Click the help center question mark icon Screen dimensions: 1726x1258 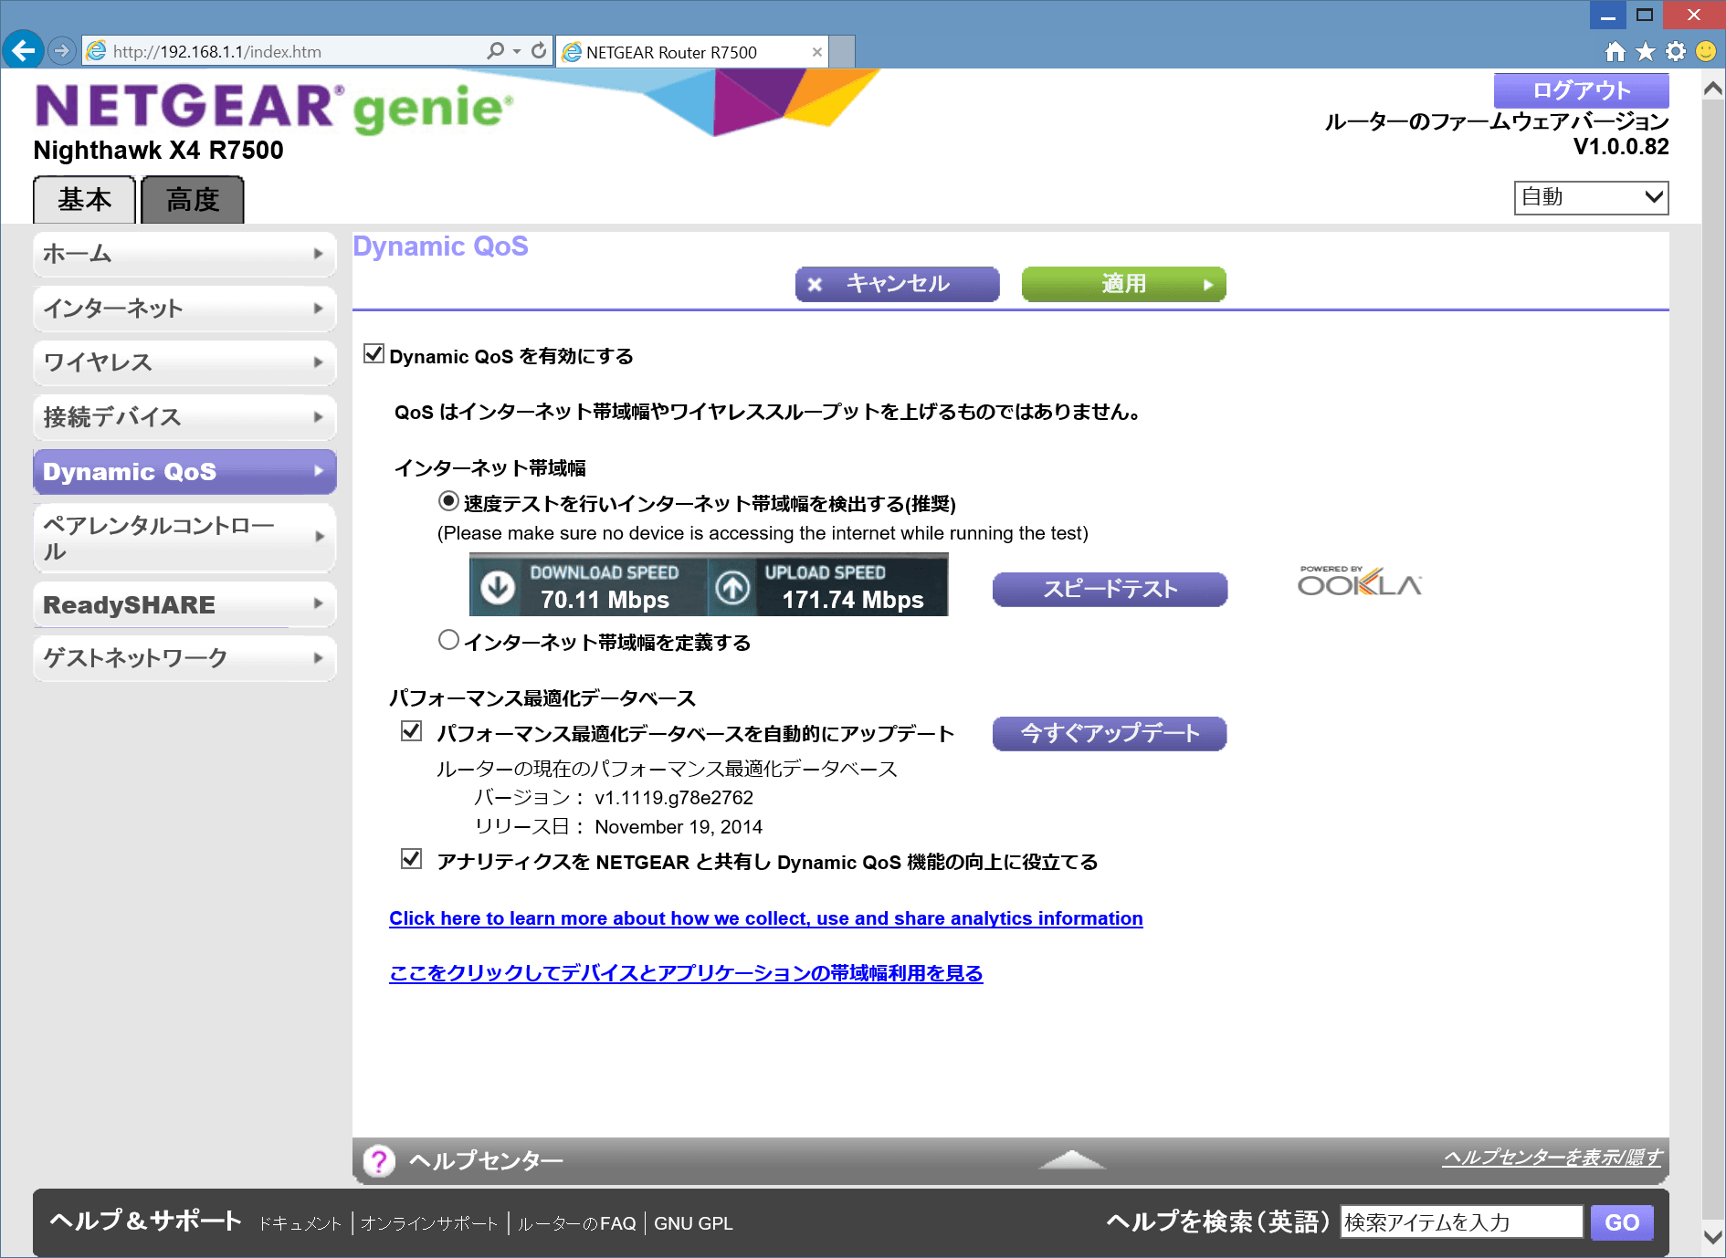378,1160
